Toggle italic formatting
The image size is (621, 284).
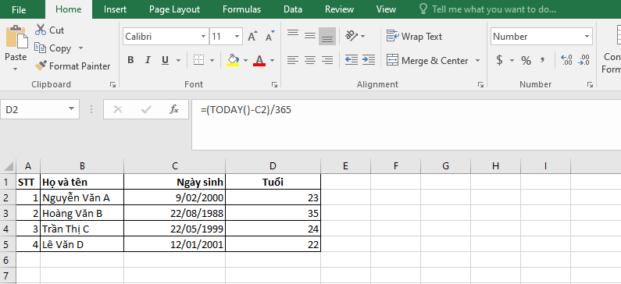coord(148,60)
